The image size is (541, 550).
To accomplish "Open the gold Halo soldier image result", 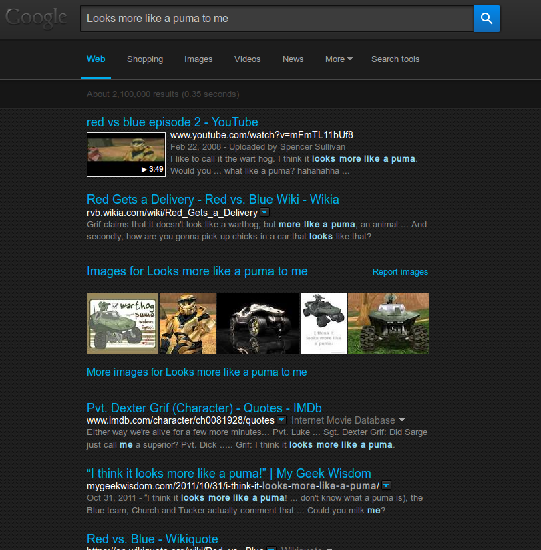I will click(188, 323).
